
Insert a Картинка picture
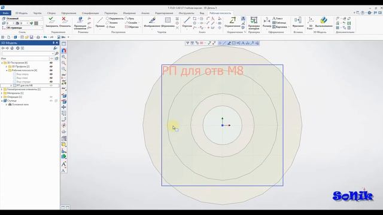279,27
